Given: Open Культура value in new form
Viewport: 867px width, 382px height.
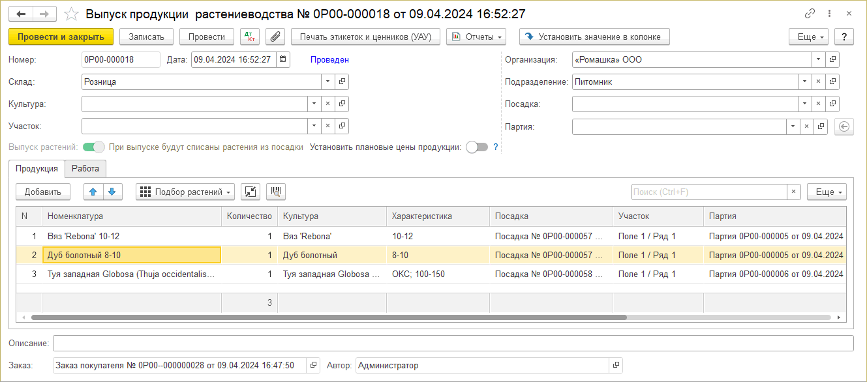Looking at the screenshot, I should pos(342,104).
